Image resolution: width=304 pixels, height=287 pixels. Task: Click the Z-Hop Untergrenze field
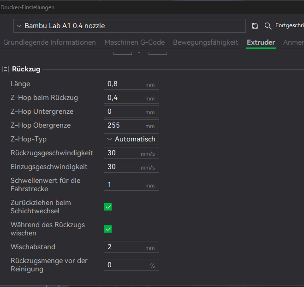tap(125, 111)
